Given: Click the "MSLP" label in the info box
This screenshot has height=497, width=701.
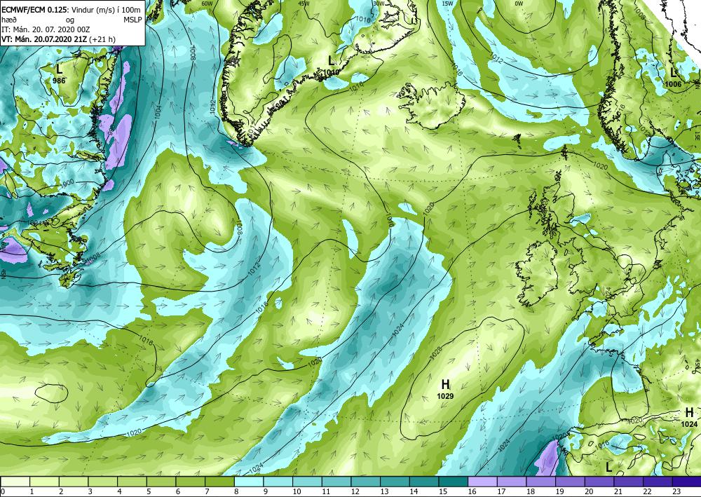Looking at the screenshot, I should (x=132, y=20).
